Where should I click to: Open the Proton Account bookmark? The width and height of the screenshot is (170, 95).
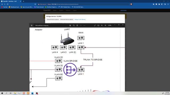coord(39,7)
